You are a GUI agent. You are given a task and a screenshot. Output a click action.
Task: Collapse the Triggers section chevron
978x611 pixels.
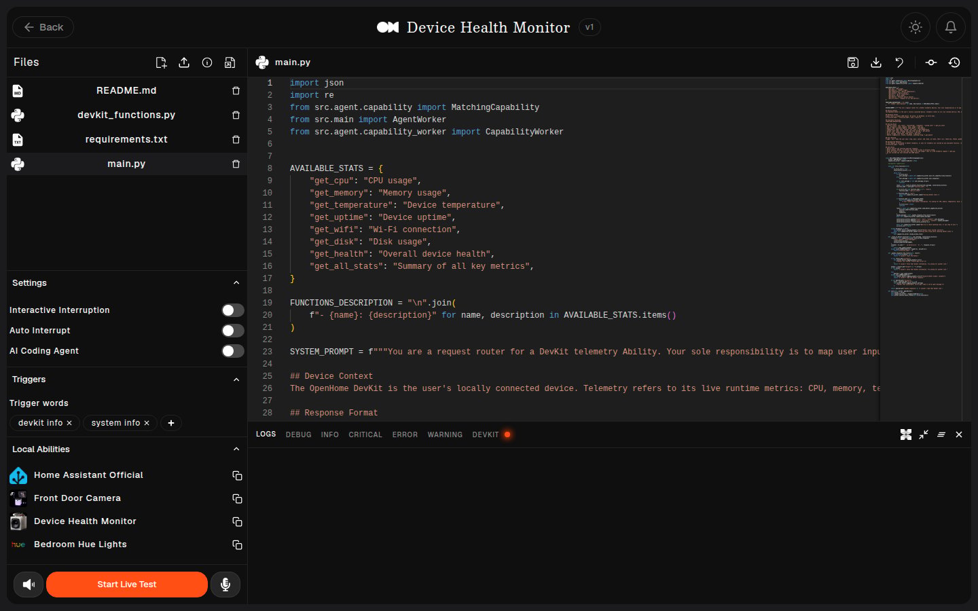(x=236, y=379)
